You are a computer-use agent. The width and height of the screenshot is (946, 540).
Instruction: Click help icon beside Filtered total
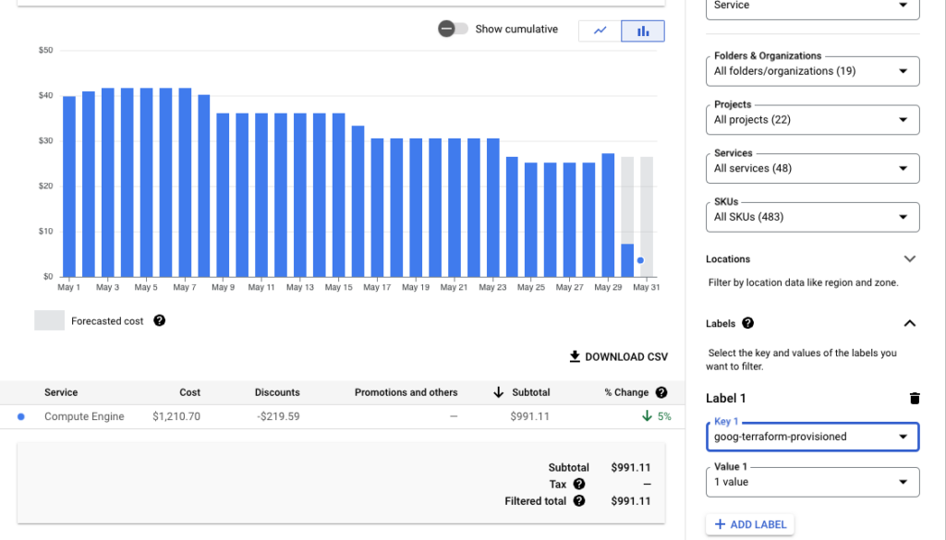click(578, 501)
